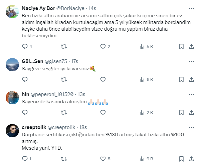Viewport: 202px width, 168px height.
Task: Share Naciye Ay Bor's tweet
Action: pos(191,47)
